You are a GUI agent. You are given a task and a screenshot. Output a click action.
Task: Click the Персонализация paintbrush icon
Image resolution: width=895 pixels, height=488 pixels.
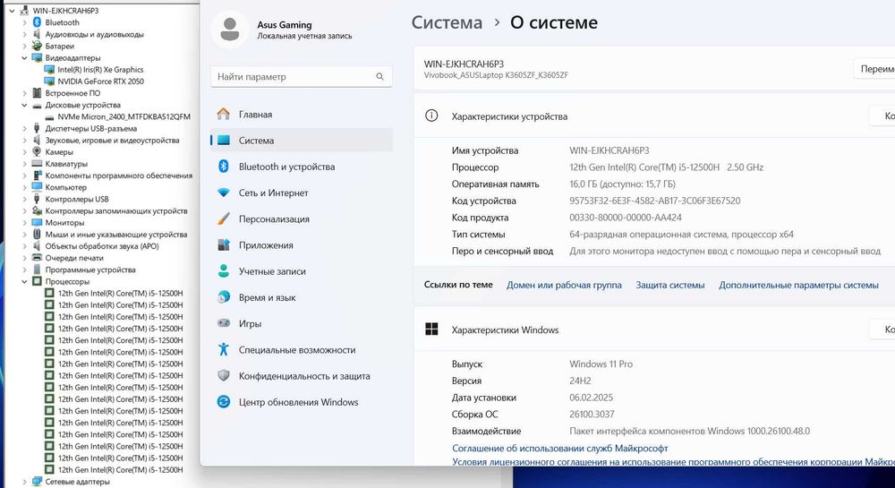224,218
